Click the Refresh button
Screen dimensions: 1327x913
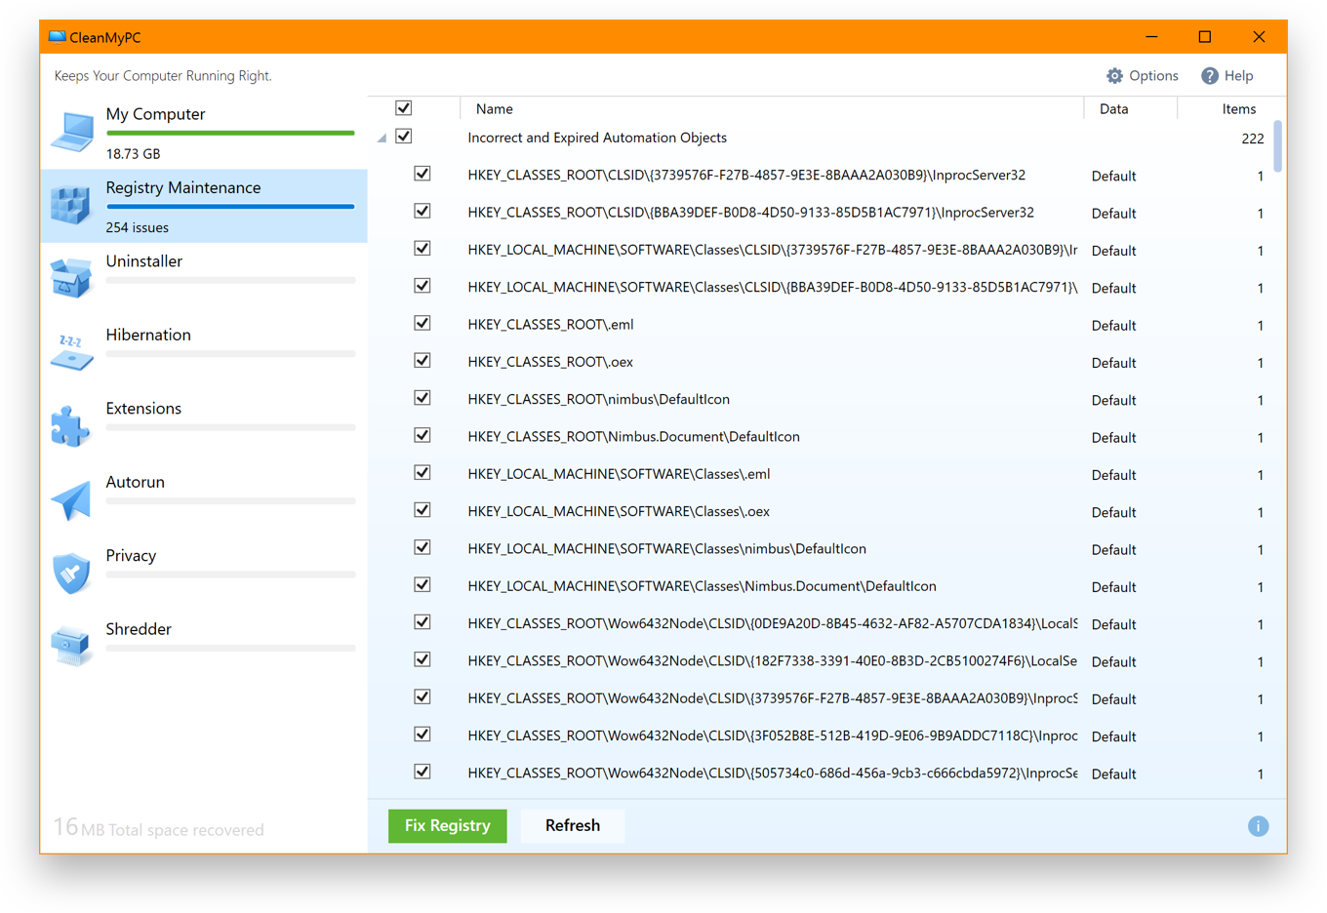(x=573, y=826)
